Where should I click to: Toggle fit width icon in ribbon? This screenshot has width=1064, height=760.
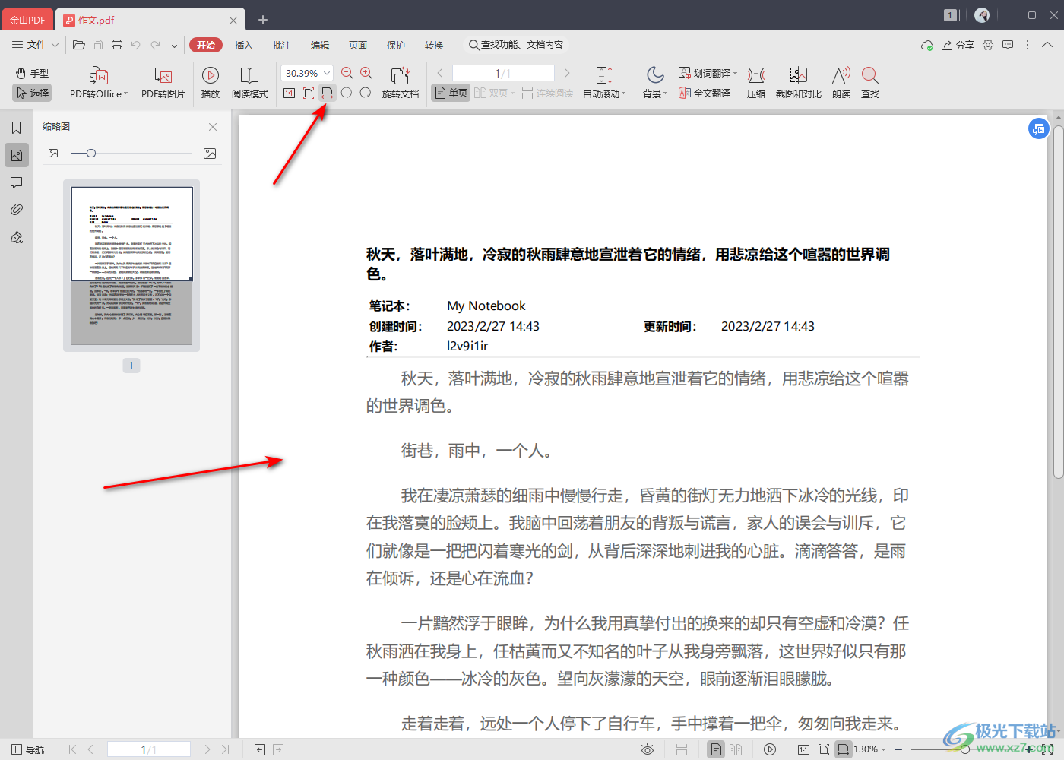327,93
